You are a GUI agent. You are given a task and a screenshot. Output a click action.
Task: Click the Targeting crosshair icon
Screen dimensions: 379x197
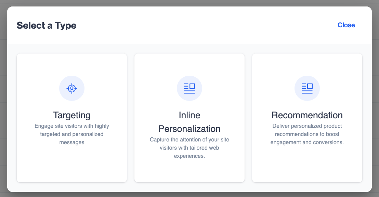(72, 88)
